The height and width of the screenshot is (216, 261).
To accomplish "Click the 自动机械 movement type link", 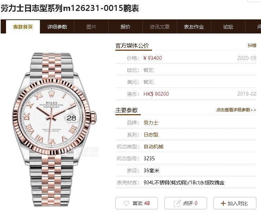I will pos(153,147).
